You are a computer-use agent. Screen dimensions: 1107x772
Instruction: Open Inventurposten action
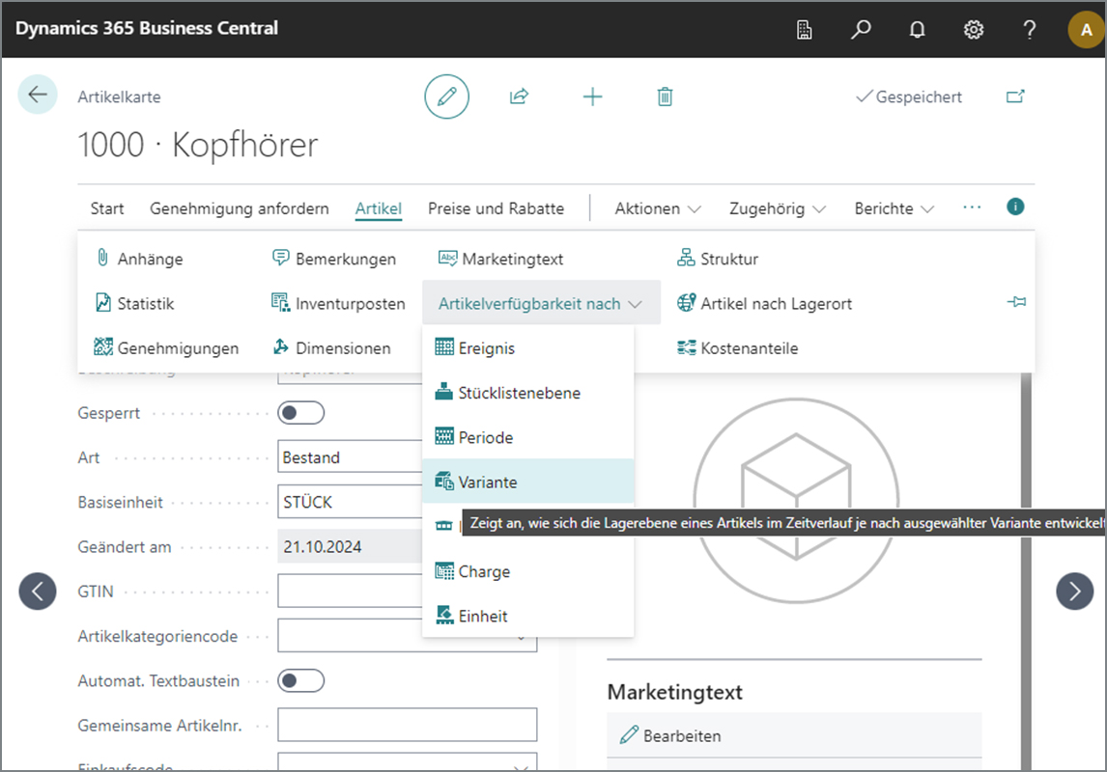338,303
